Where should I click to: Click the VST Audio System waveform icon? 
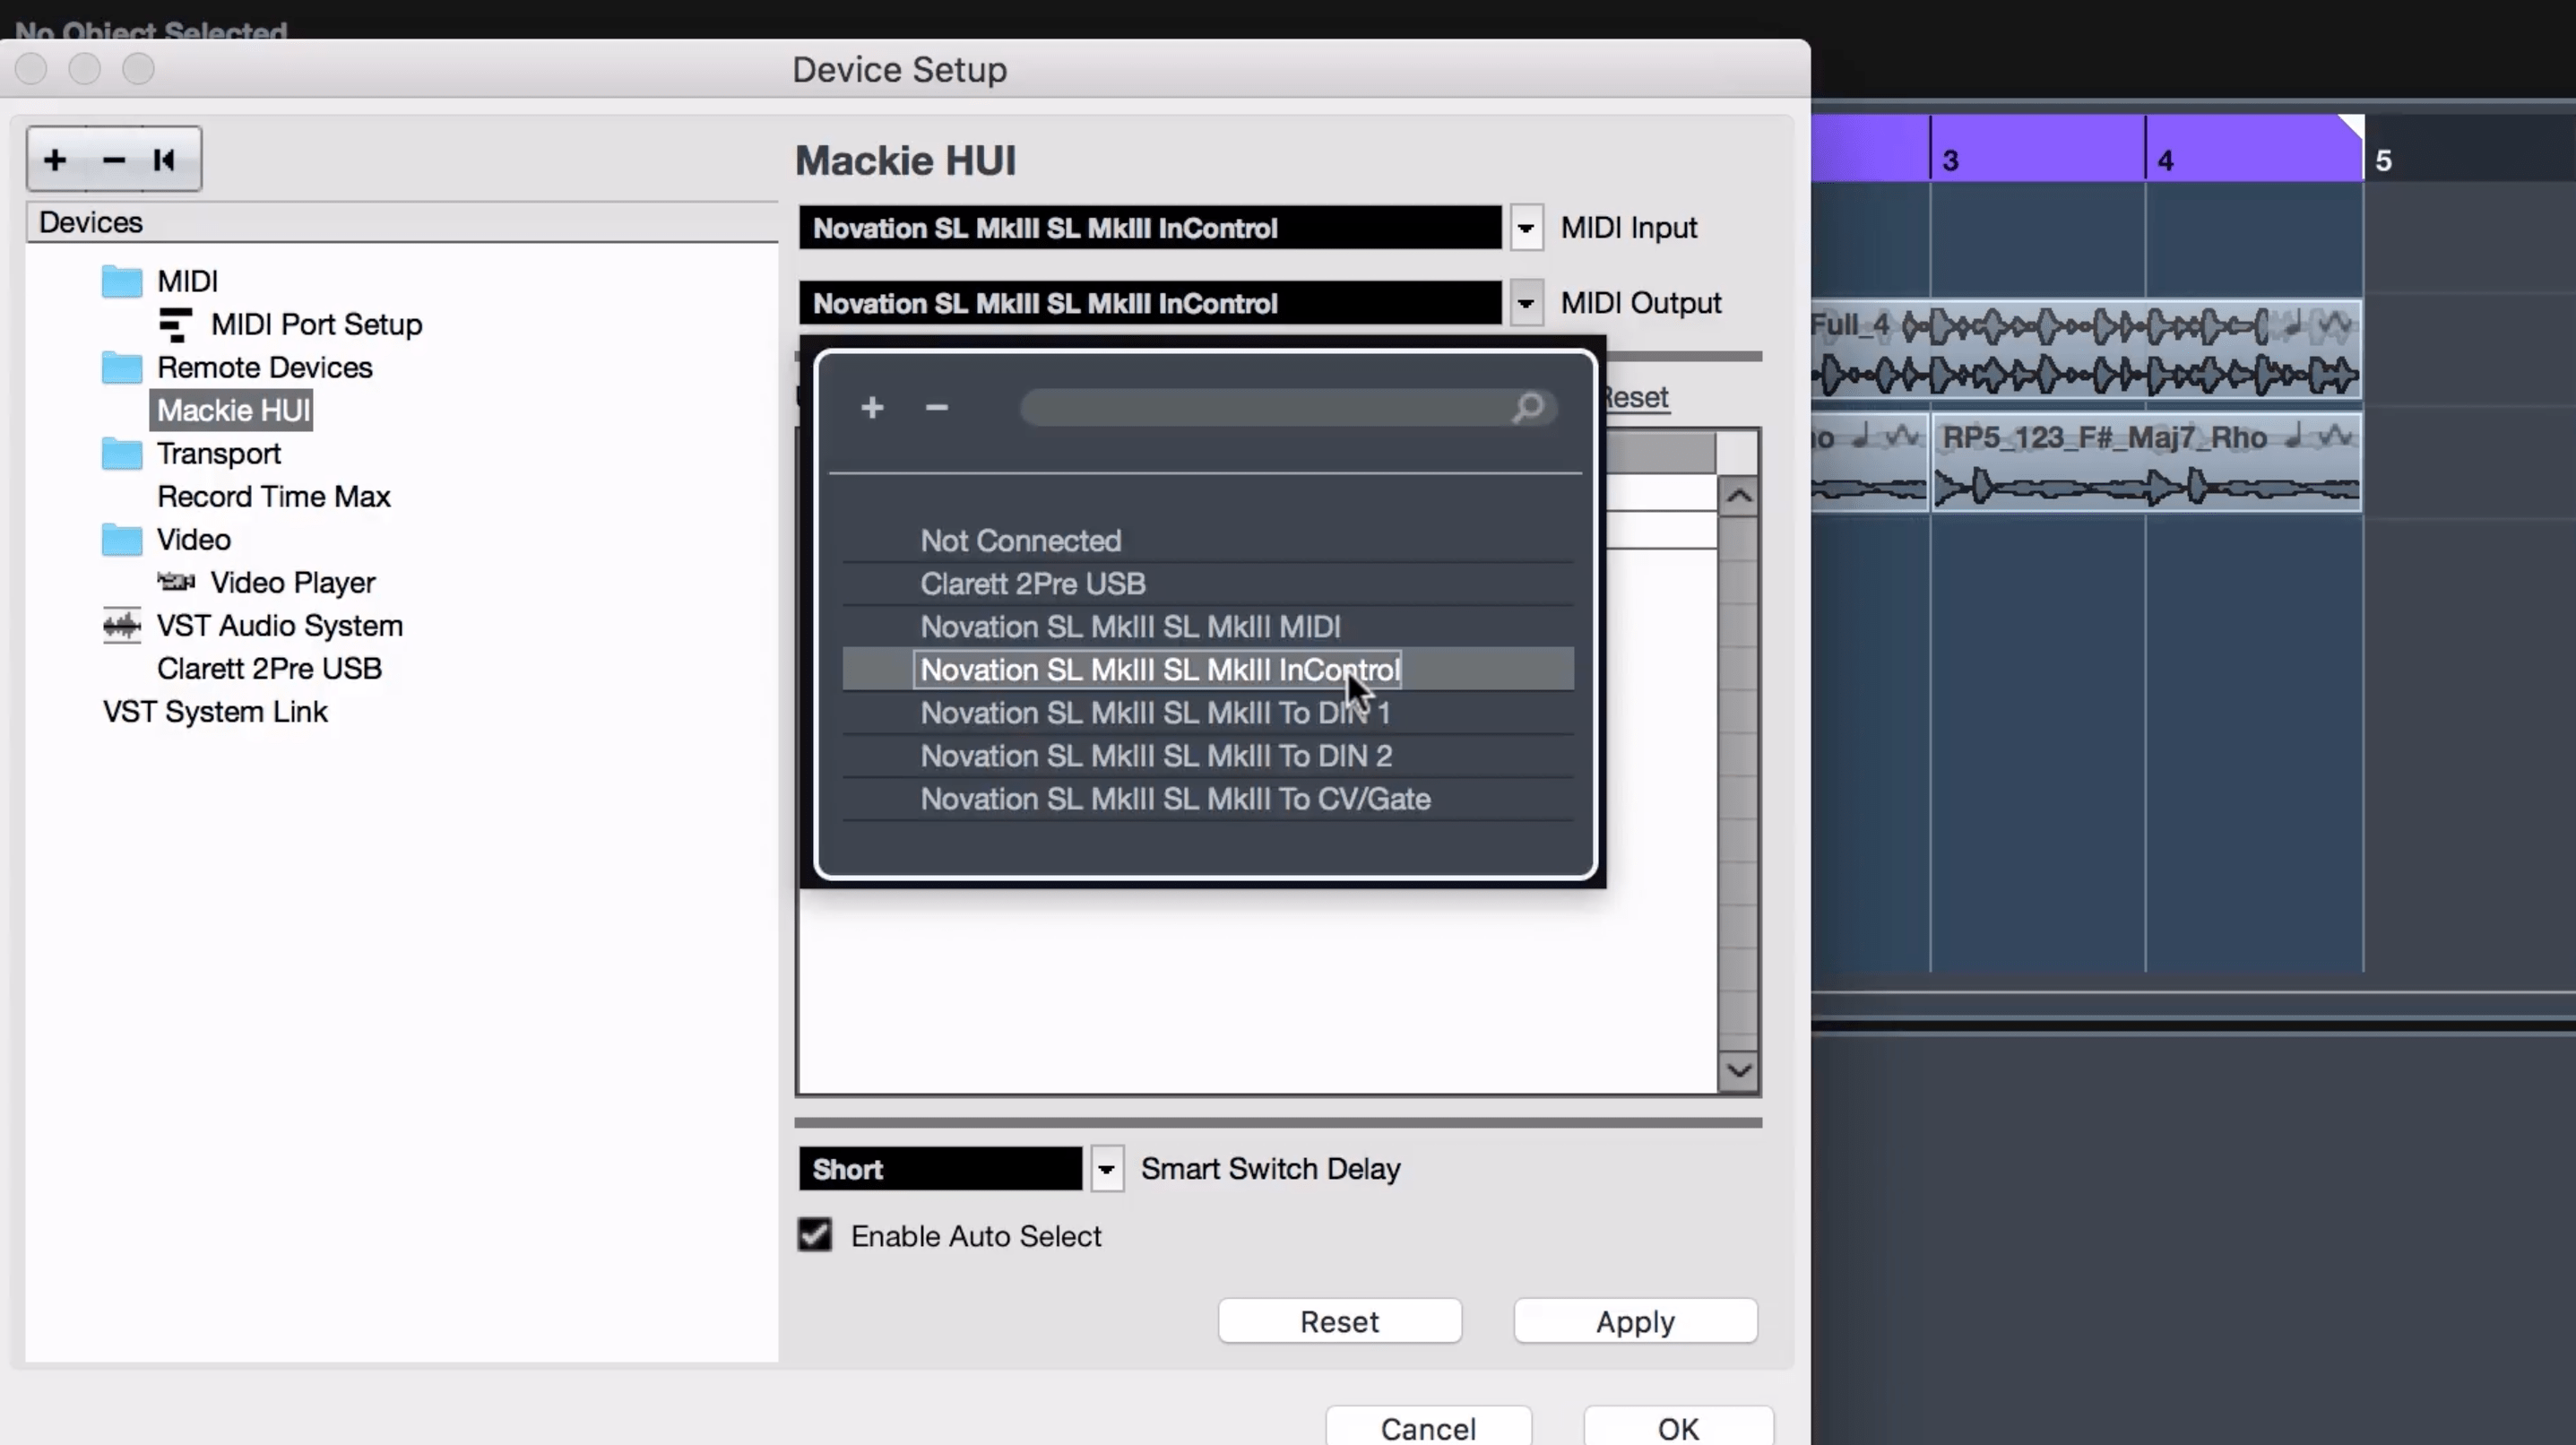(122, 626)
